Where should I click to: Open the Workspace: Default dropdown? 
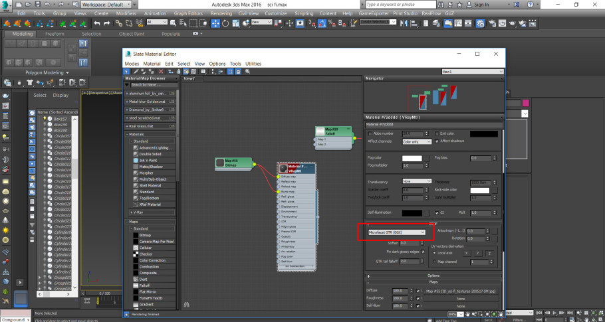pyautogui.click(x=106, y=5)
